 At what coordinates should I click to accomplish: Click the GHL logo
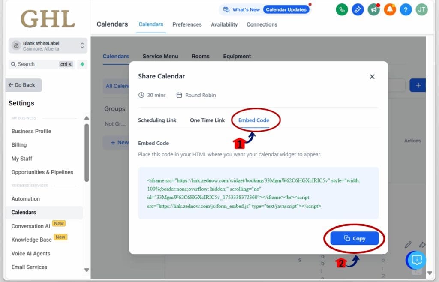[48, 19]
